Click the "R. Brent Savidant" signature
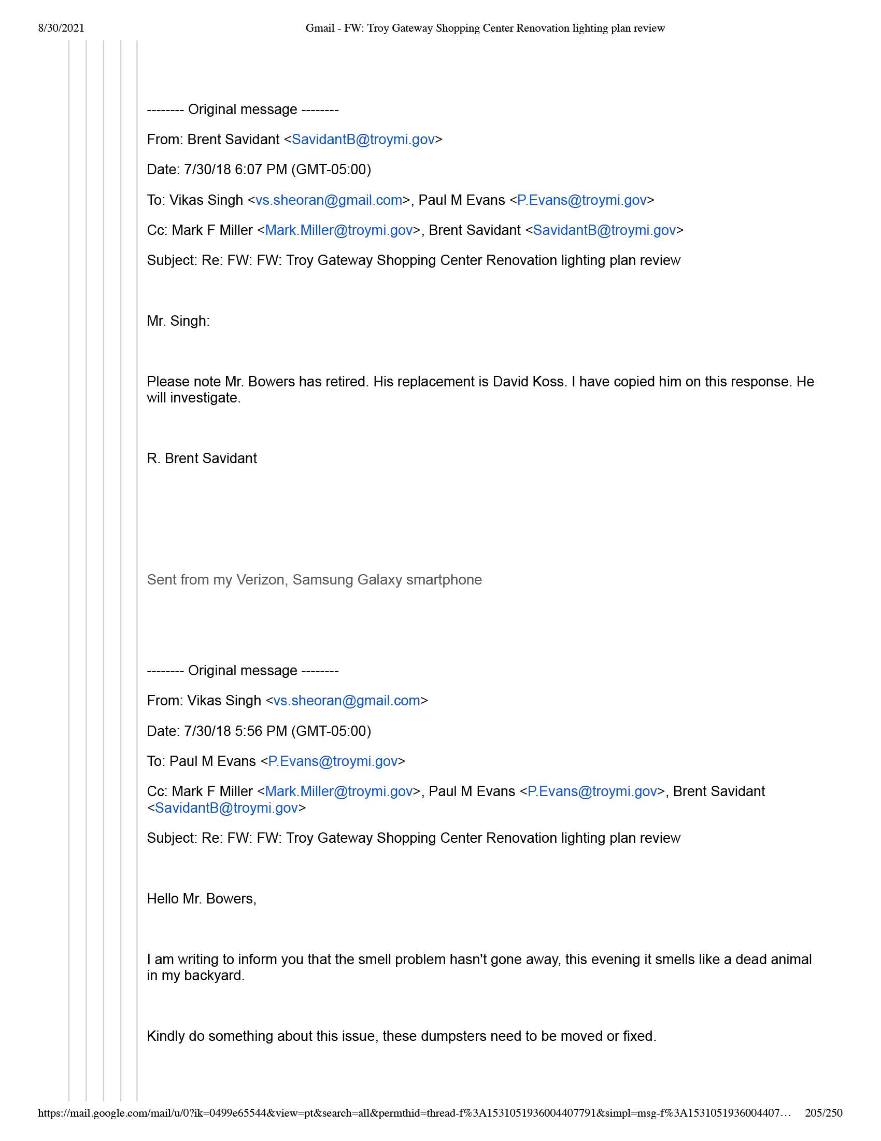Image resolution: width=881 pixels, height=1141 pixels. pos(202,458)
